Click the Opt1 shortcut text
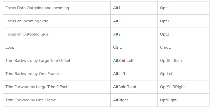The height and width of the screenshot is (109, 213). [165, 8]
